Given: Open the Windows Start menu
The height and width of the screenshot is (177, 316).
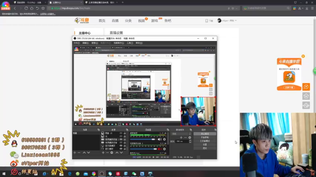Looking at the screenshot, I should (x=4, y=173).
